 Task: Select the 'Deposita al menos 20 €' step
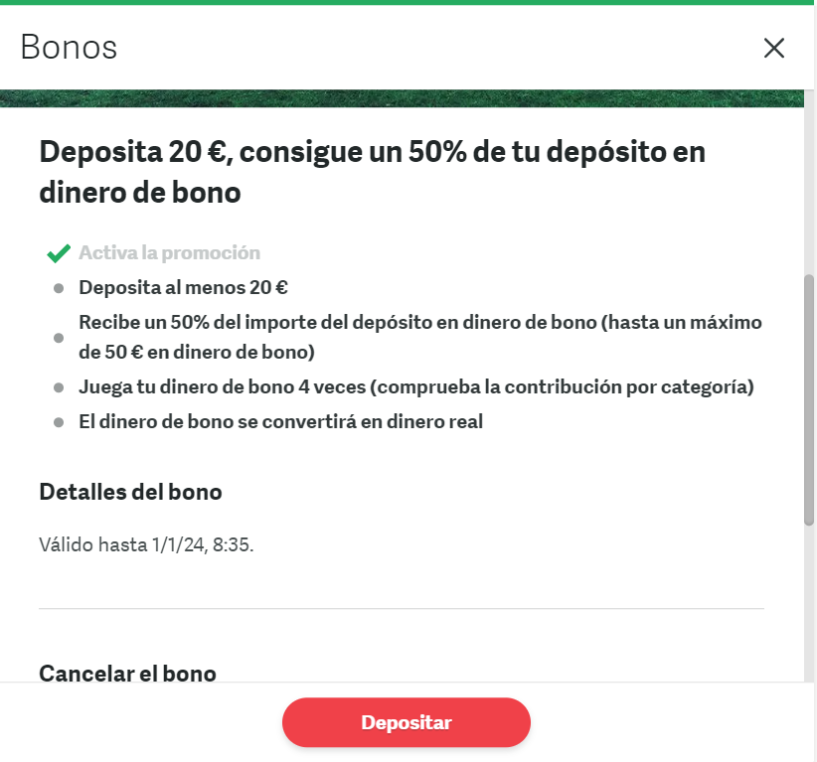184,287
